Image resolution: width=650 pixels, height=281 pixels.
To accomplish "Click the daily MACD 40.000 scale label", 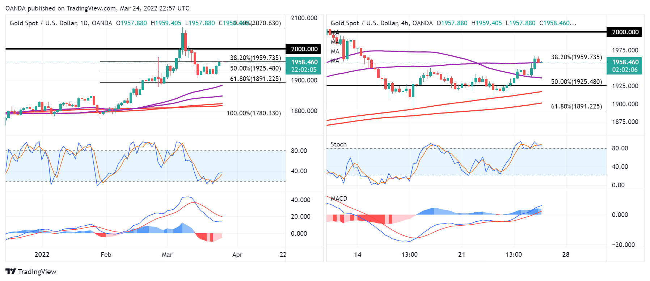I will (301, 200).
